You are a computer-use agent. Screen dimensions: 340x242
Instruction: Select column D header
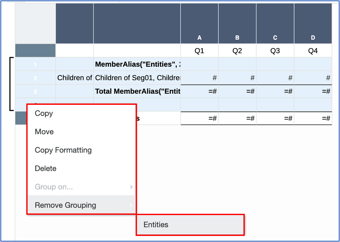(x=313, y=38)
